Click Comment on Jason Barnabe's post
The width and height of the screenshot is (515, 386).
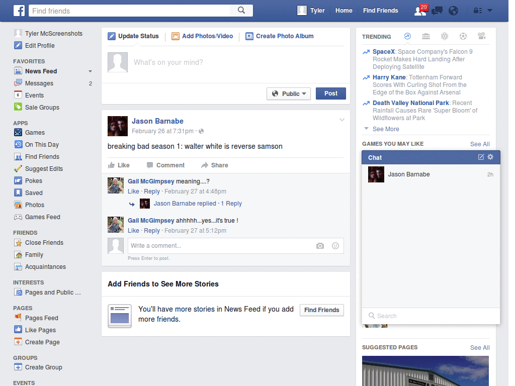[x=166, y=165]
